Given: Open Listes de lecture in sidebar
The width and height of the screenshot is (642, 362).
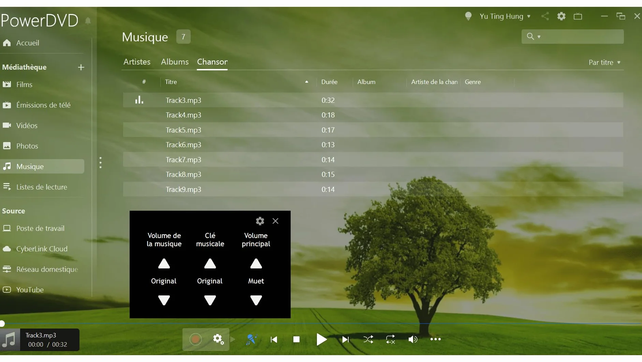Looking at the screenshot, I should (42, 187).
